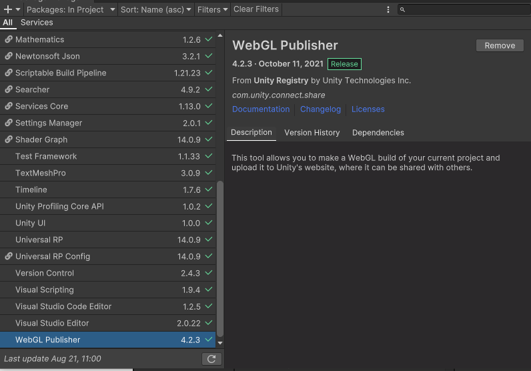Click the refresh package list button
The image size is (531, 371).
point(211,359)
